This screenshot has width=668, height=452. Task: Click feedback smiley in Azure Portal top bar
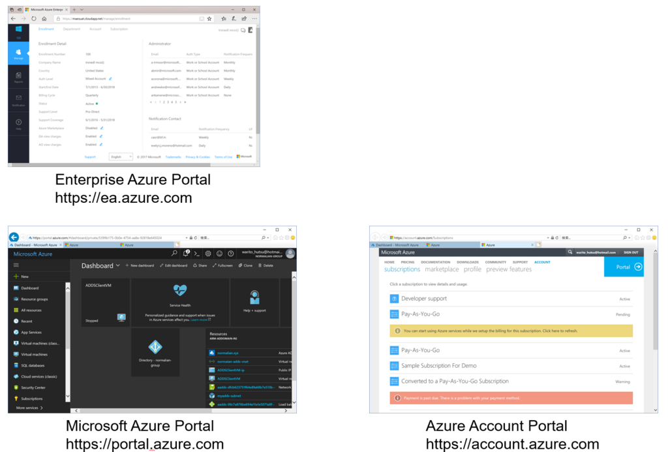(219, 254)
